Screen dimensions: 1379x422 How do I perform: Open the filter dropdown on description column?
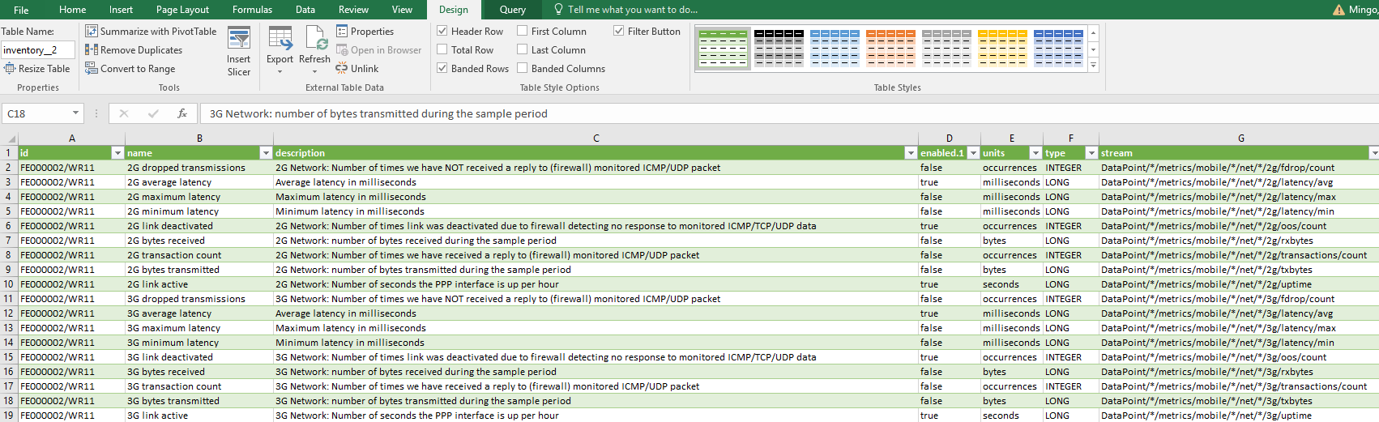pos(911,153)
